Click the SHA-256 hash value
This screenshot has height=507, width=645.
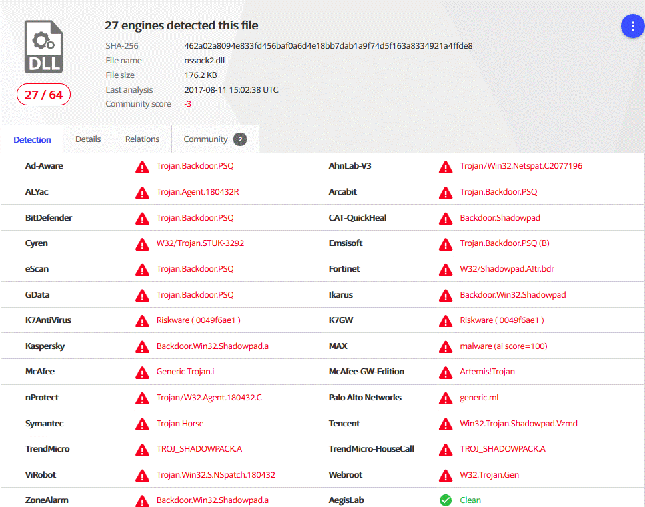coord(328,46)
